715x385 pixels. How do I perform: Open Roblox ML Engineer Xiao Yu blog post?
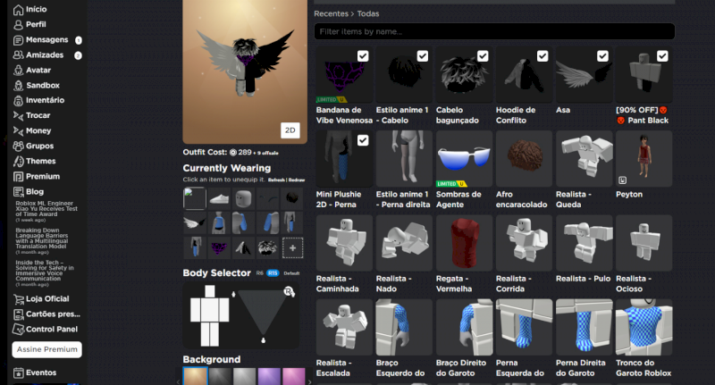46,209
